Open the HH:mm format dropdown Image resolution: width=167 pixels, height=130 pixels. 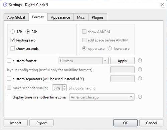105,61
